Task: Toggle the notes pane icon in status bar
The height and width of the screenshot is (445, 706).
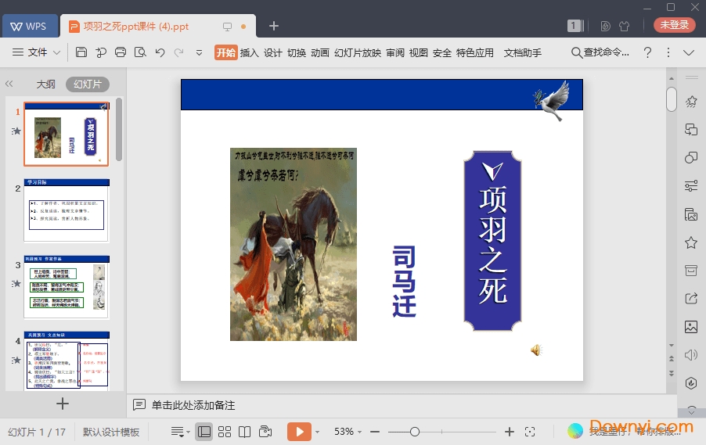Action: [x=180, y=432]
